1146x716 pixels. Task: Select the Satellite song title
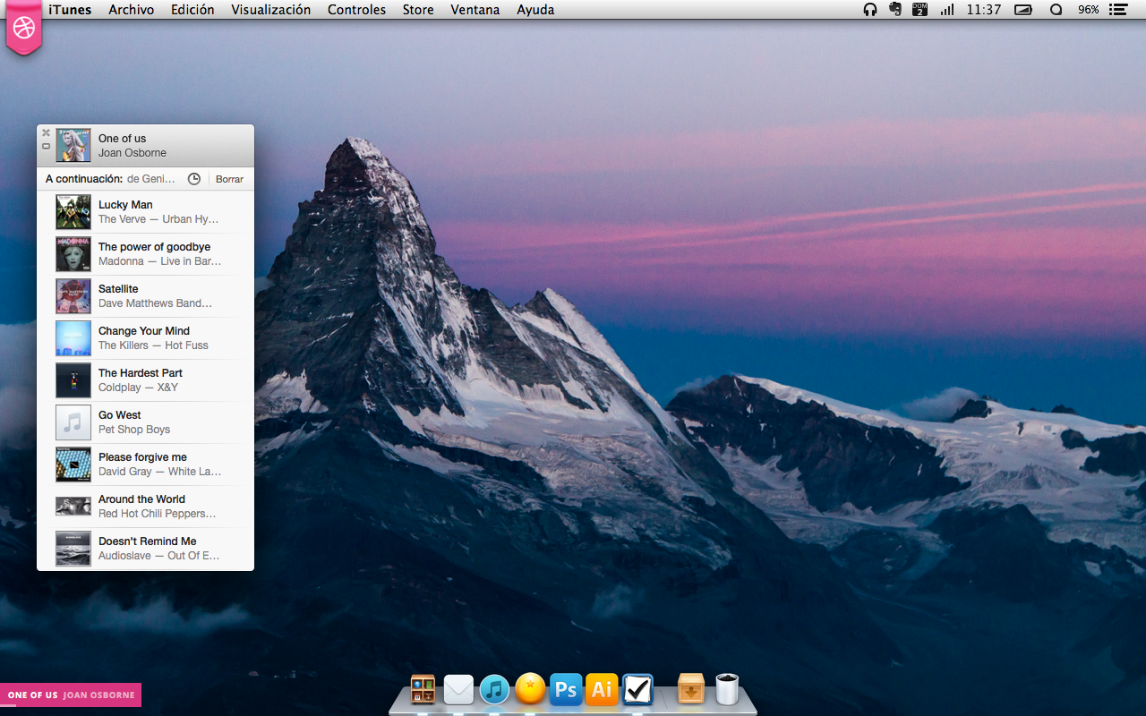[x=118, y=289]
